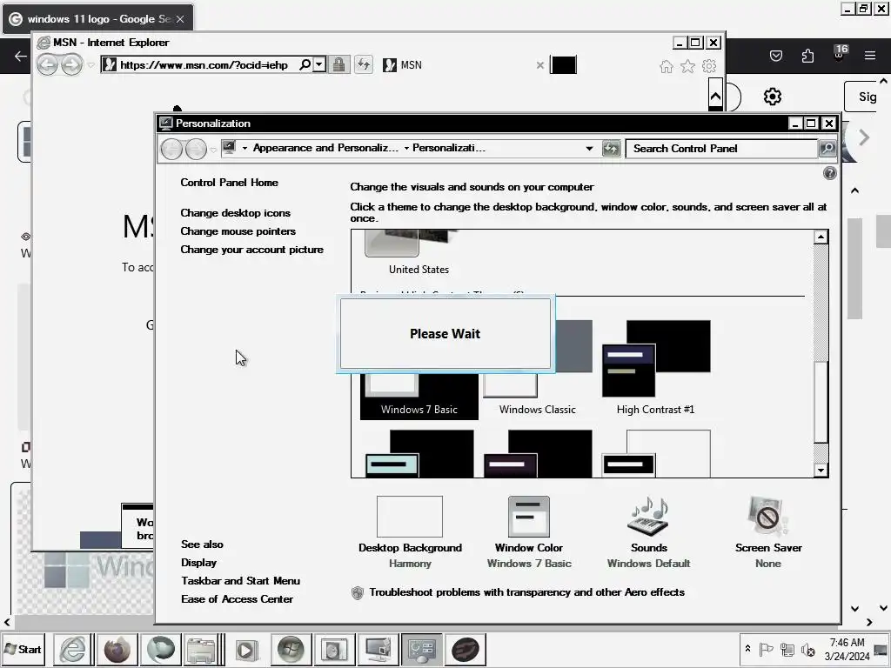Click the Start button

click(x=23, y=649)
